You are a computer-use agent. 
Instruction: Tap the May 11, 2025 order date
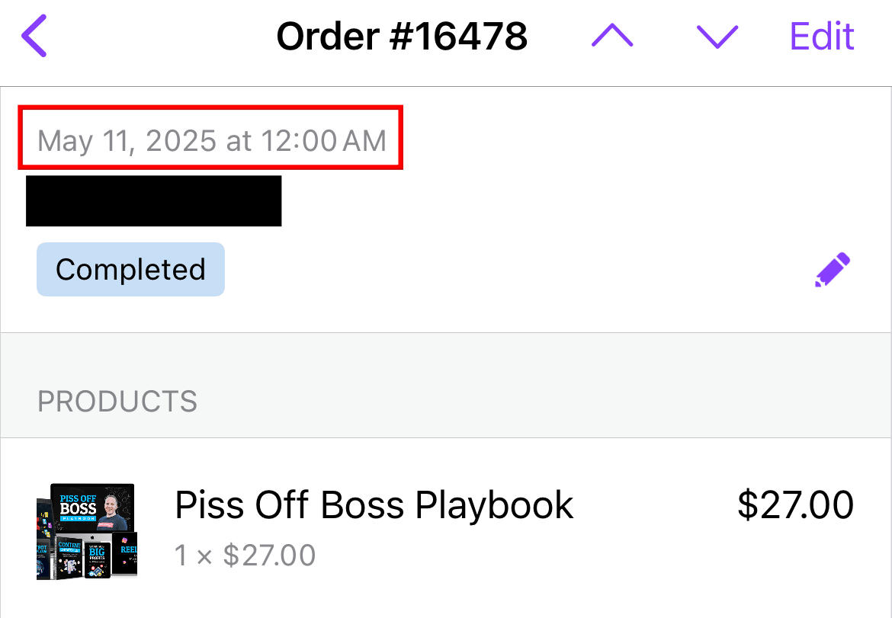(x=128, y=141)
